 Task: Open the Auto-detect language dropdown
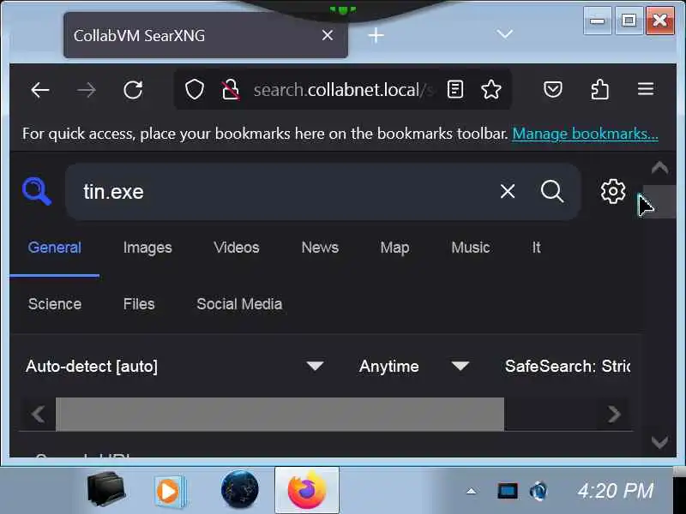(175, 367)
